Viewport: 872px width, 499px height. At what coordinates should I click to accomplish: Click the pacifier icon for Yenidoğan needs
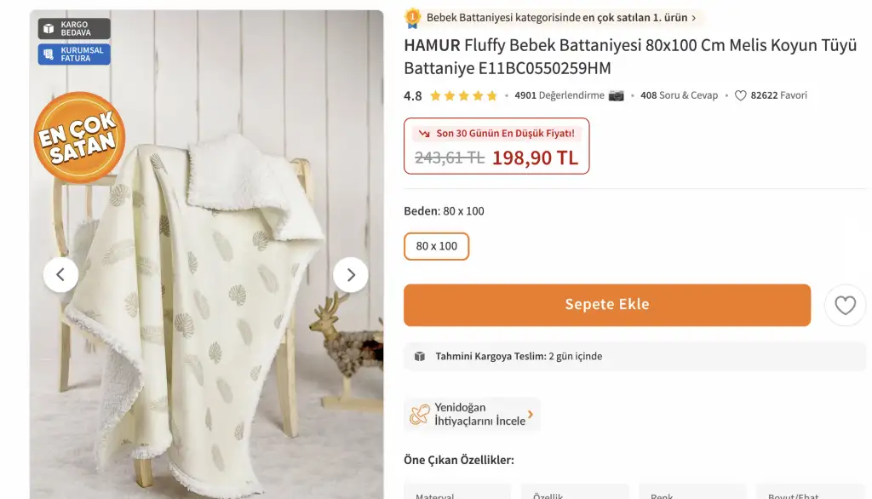pyautogui.click(x=419, y=415)
